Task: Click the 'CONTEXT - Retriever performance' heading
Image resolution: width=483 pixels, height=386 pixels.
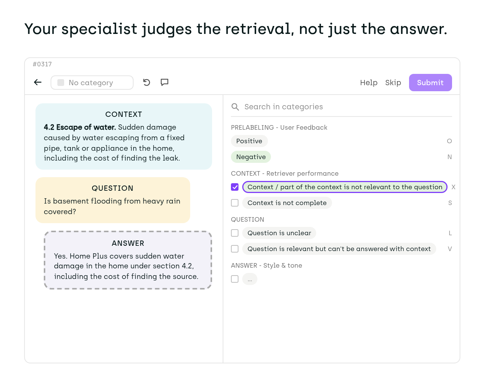Action: [285, 173]
